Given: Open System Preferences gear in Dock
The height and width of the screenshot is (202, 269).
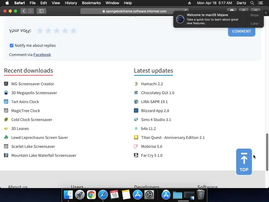Looking at the screenshot, I should [x=149, y=195].
